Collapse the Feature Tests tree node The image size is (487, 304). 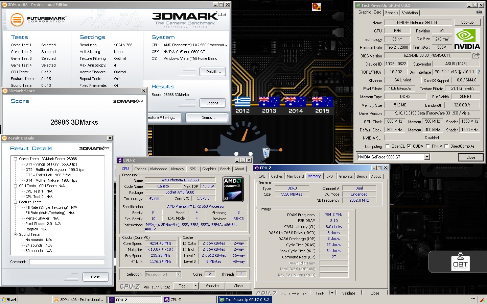(x=15, y=202)
